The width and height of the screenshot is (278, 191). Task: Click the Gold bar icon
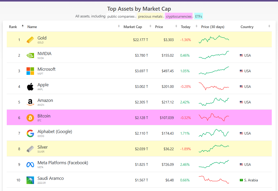click(30, 40)
